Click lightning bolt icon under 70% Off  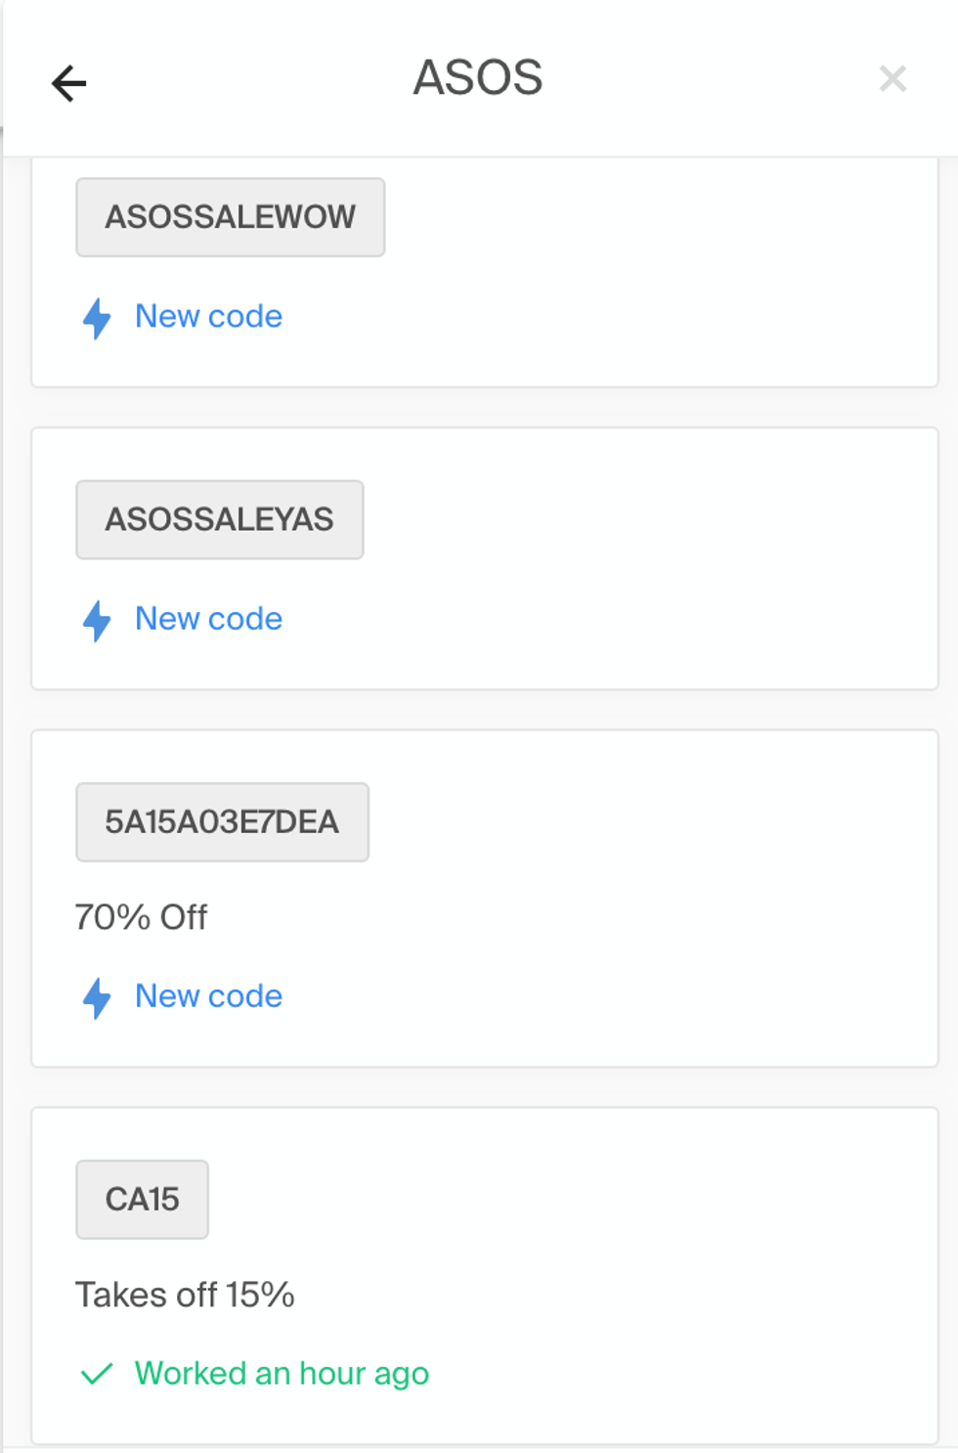[x=97, y=997]
